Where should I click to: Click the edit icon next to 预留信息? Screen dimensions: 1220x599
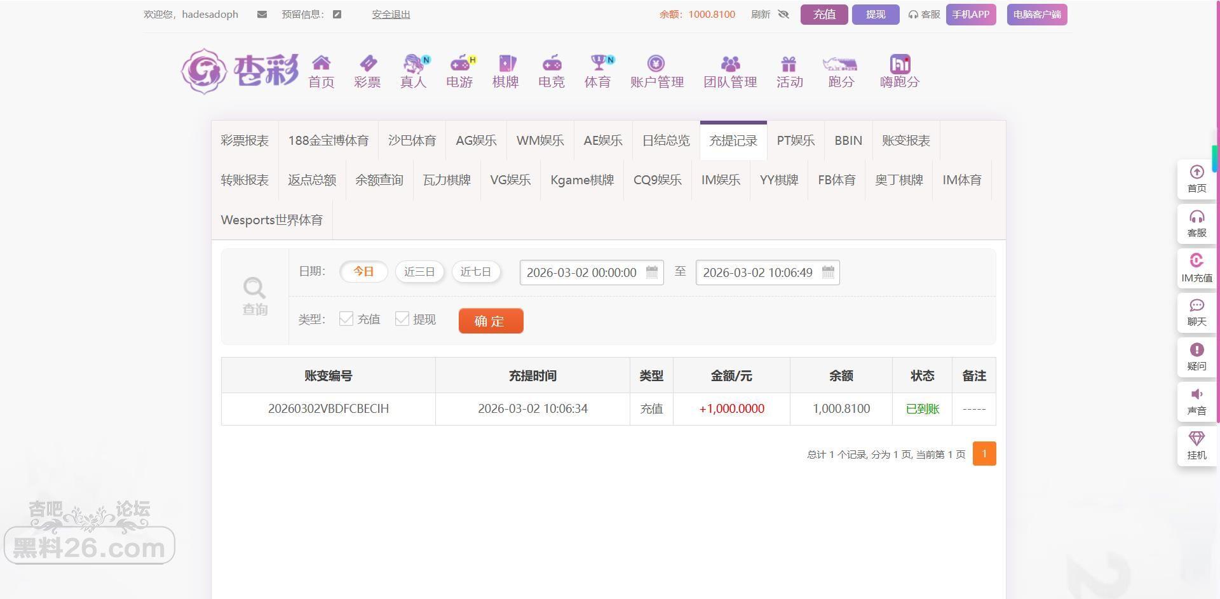tap(337, 15)
